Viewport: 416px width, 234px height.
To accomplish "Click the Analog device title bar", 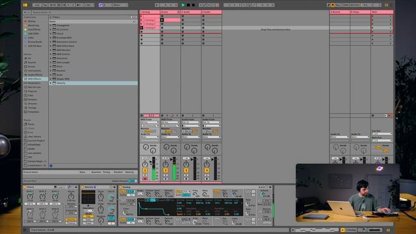I will coord(196,187).
